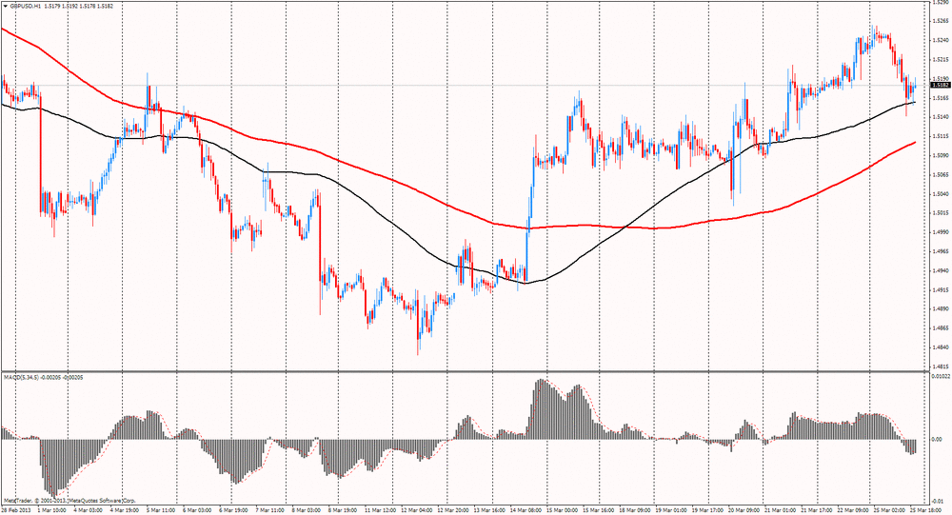
Task: Click the 1.5140 price axis label
Action: pos(941,116)
